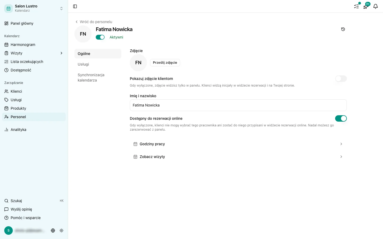Click the Wyślij opinię speech bubble icon
Image resolution: width=383 pixels, height=239 pixels.
[x=6, y=209]
